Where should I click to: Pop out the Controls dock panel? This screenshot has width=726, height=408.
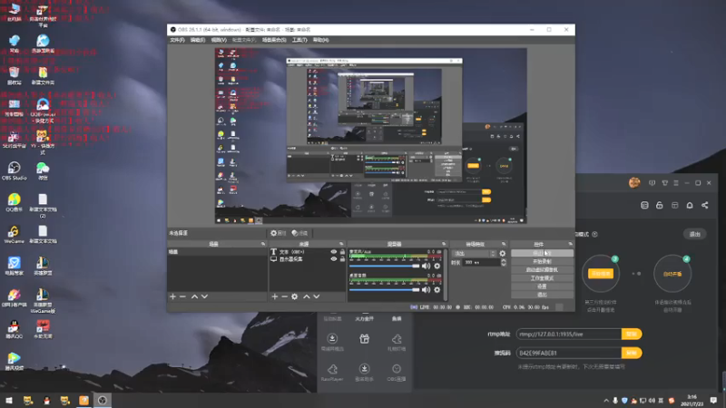point(571,244)
